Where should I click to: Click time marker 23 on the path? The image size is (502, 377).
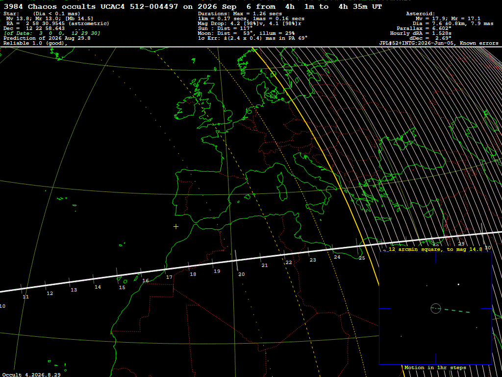[313, 260]
